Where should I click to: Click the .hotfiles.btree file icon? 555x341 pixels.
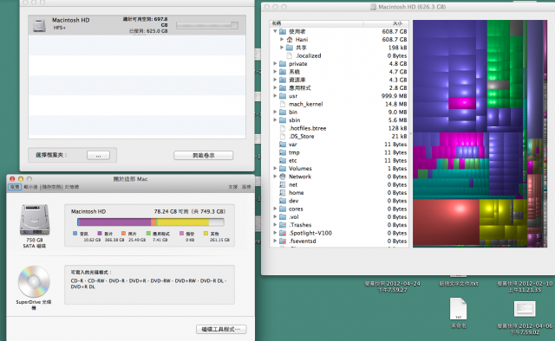283,128
